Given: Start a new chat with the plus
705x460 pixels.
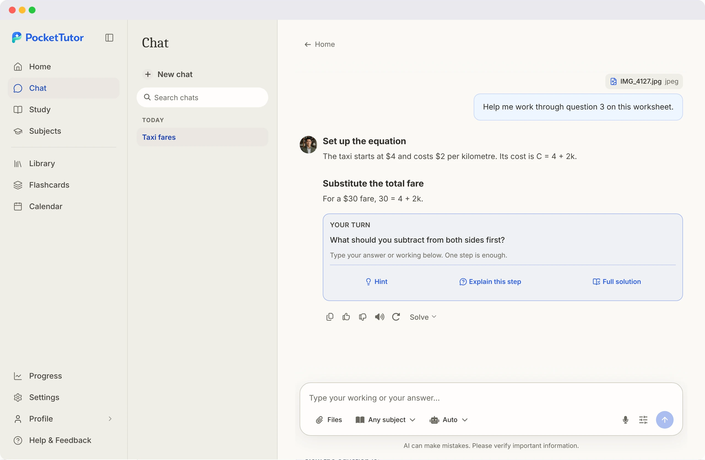Looking at the screenshot, I should pyautogui.click(x=167, y=74).
